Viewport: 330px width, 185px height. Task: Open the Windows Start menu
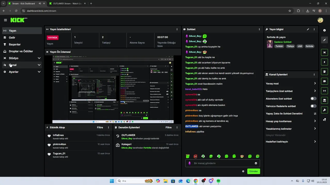112,181
